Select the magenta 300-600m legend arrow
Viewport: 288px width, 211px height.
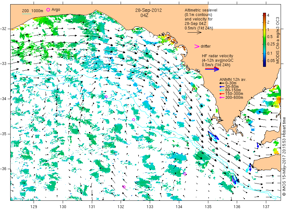(222, 98)
